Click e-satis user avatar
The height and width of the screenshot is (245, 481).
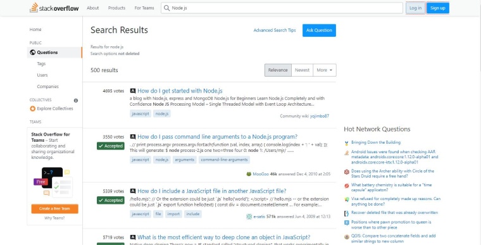tap(249, 217)
